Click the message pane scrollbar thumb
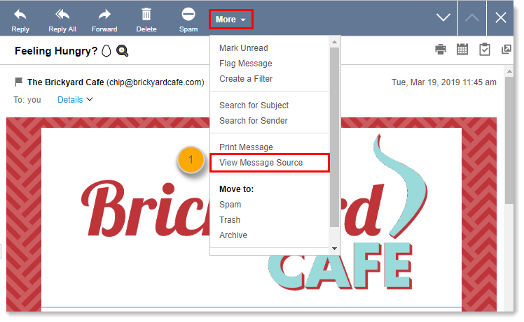The image size is (524, 322). coord(509,140)
